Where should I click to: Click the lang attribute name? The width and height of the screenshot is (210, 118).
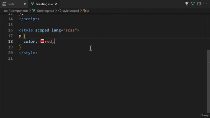tap(56, 30)
